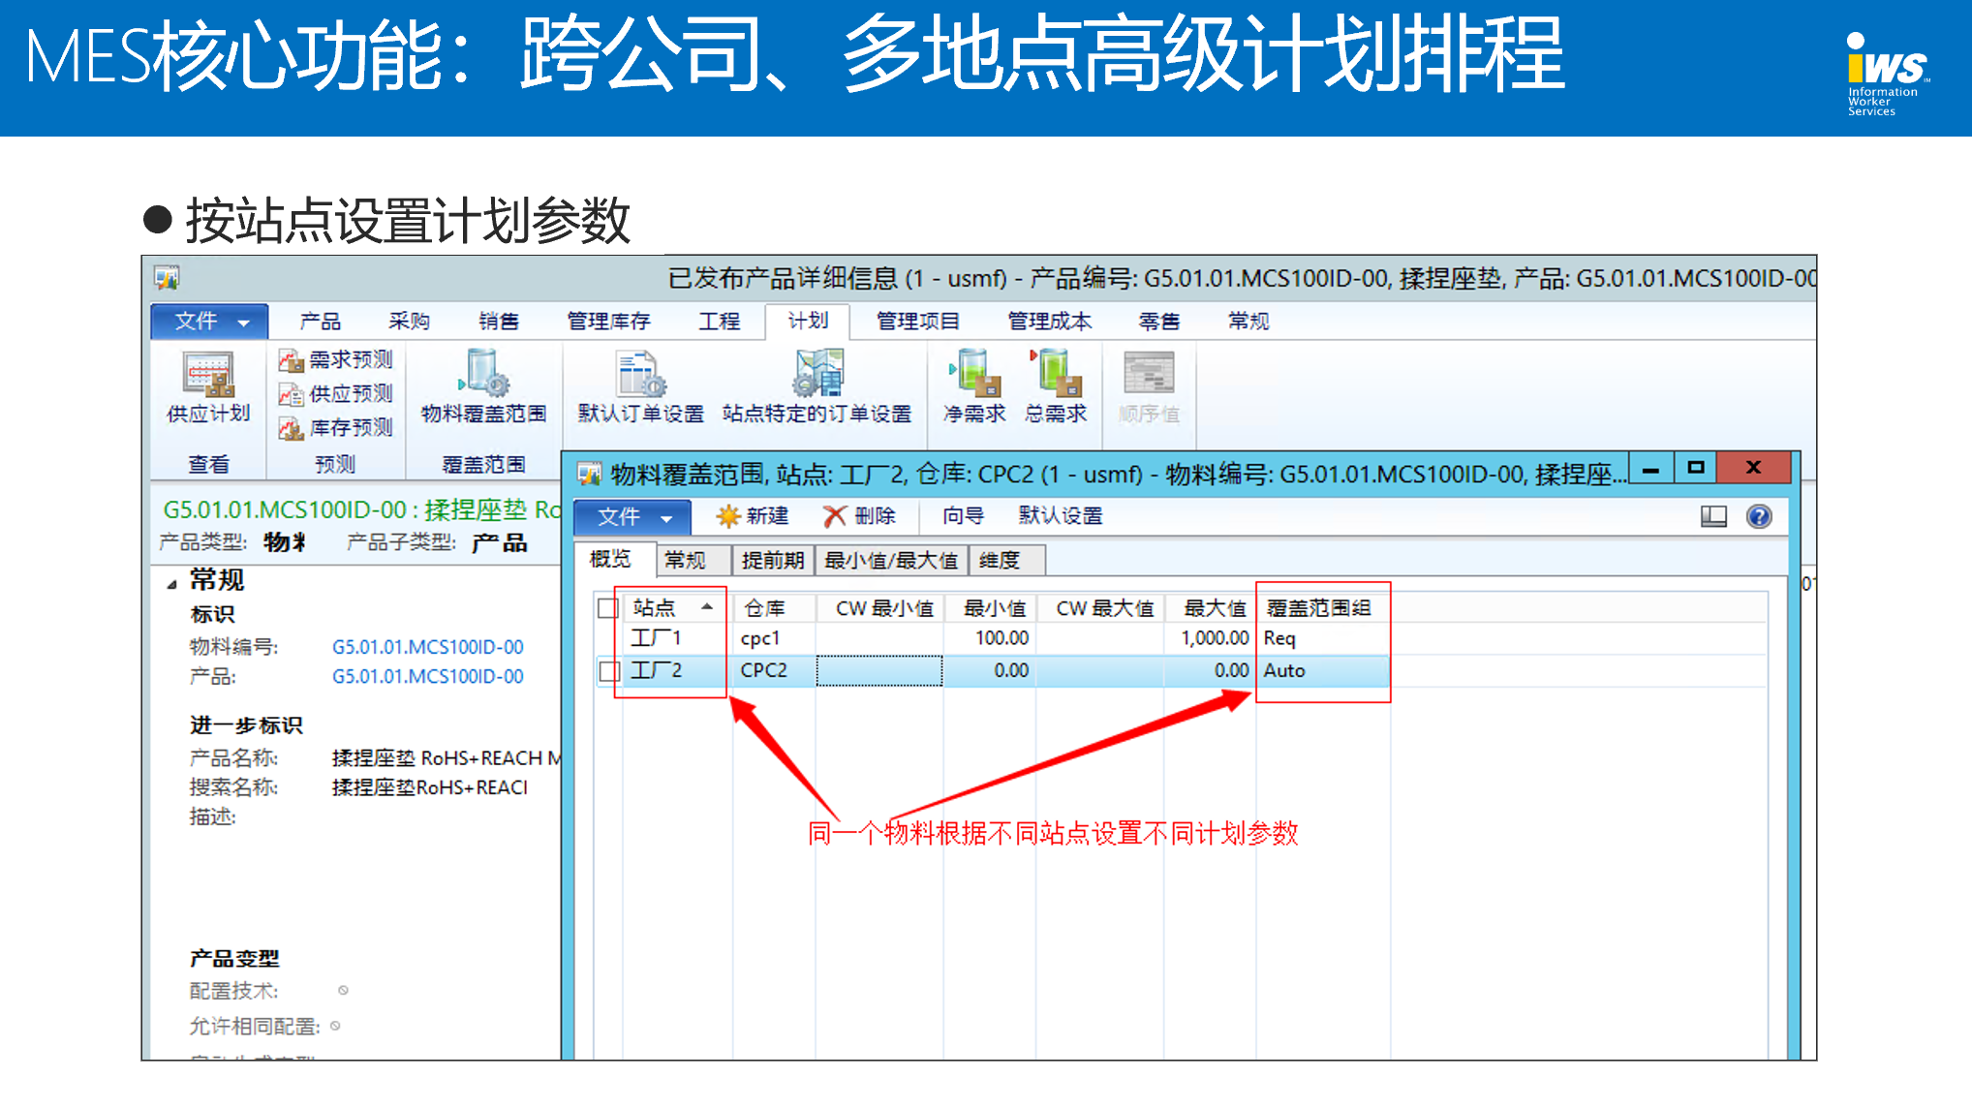Select the CPC2 warehouse cell
1972x1109 pixels.
(x=773, y=670)
